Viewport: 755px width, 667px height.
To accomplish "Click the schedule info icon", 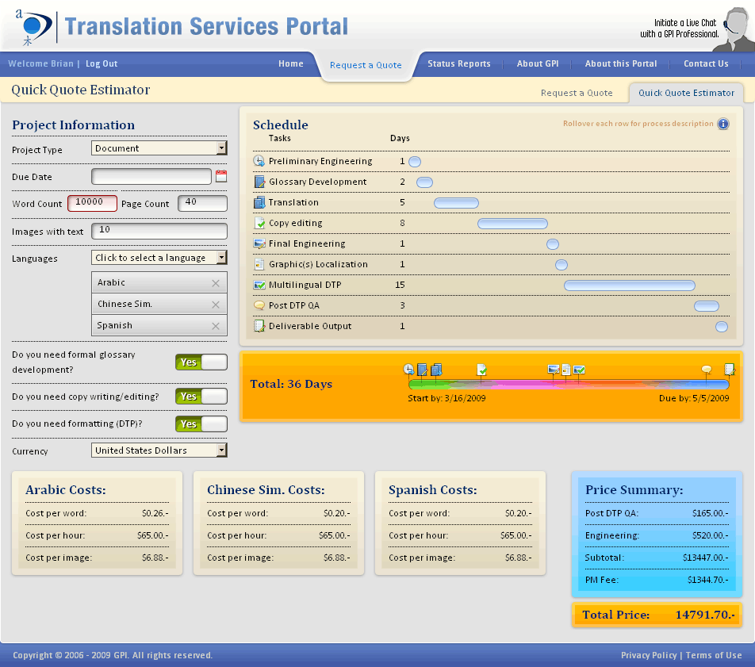I will pyautogui.click(x=722, y=124).
